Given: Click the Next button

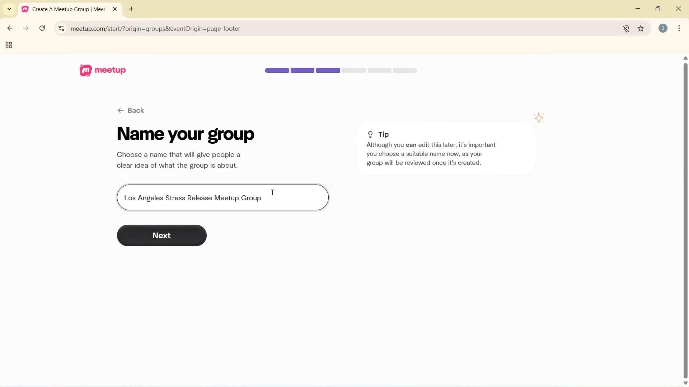Looking at the screenshot, I should click(x=161, y=235).
